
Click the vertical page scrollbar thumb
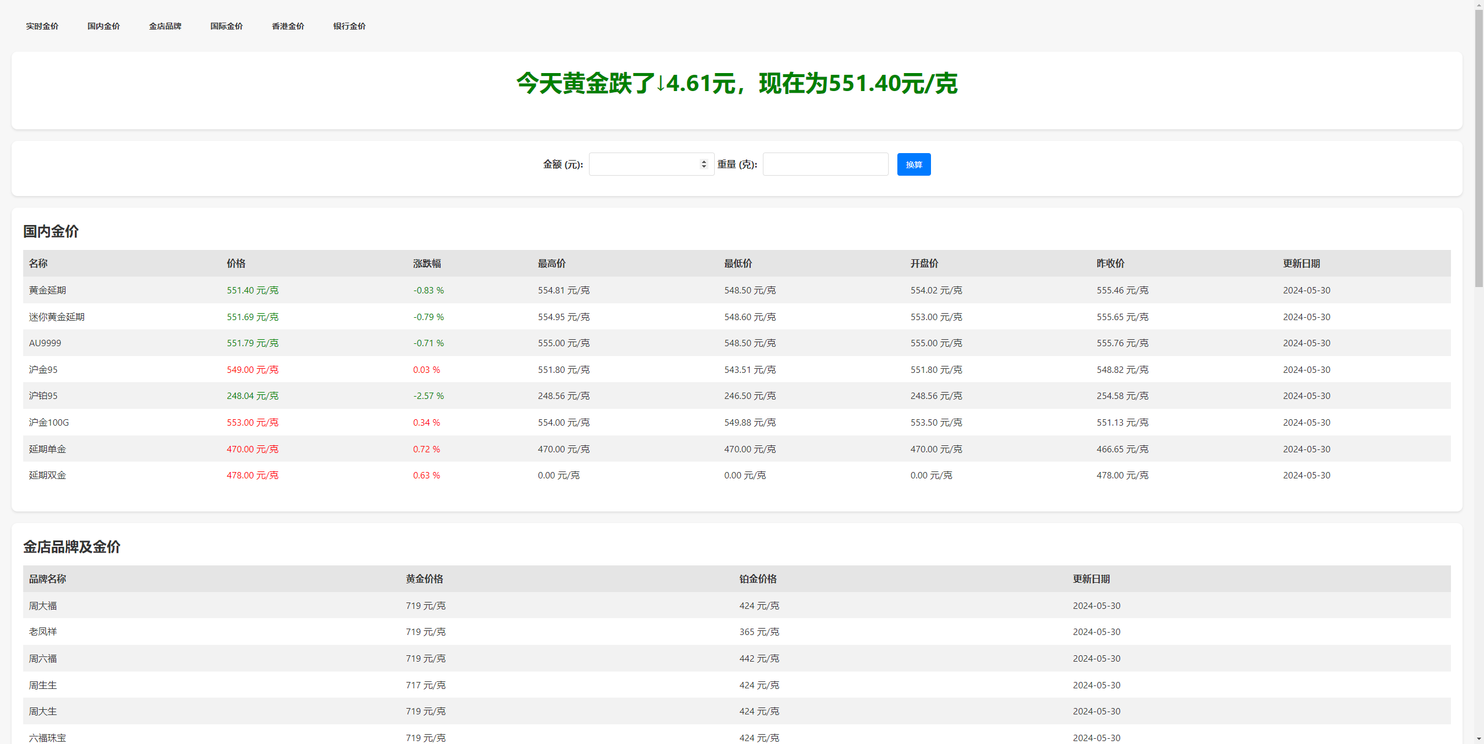[x=1479, y=148]
